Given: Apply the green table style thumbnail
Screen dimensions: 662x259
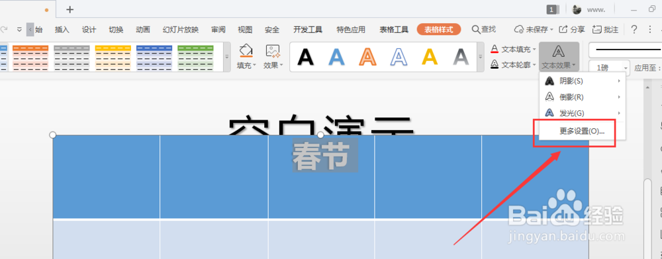Looking at the screenshot, I should (195, 58).
